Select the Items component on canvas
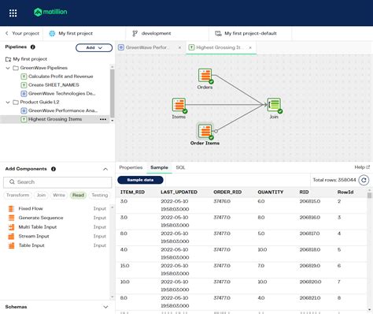This screenshot has width=373, height=314. [179, 106]
